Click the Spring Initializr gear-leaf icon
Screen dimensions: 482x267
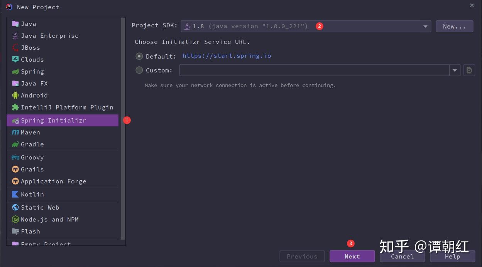(15, 121)
